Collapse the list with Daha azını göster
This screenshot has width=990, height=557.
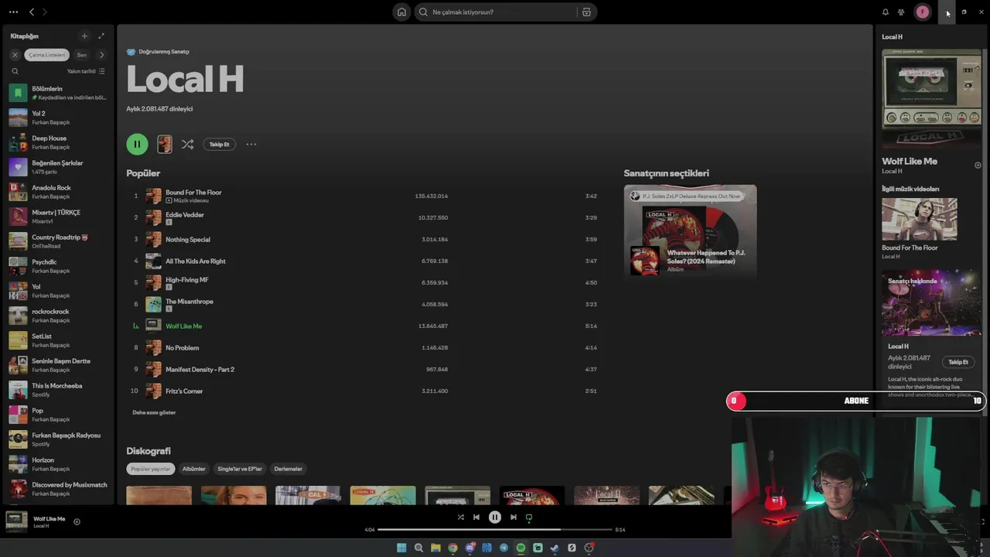pyautogui.click(x=154, y=412)
